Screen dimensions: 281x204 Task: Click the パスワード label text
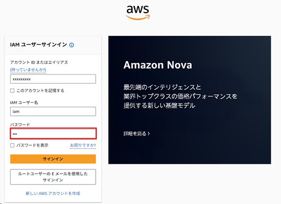pos(20,124)
